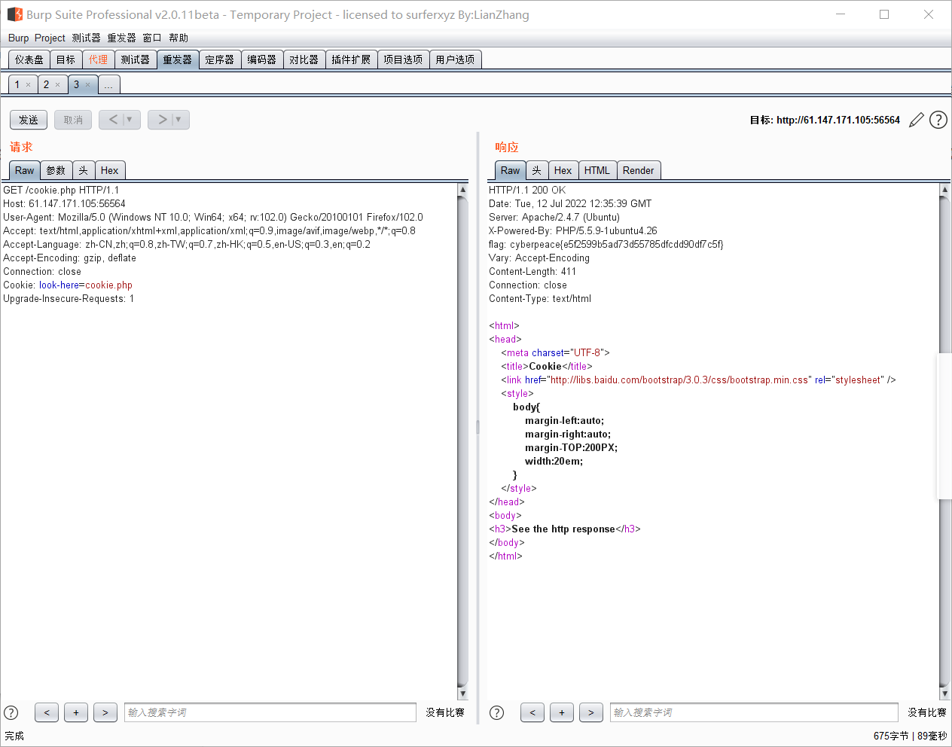Click response search previous match button

(x=532, y=712)
